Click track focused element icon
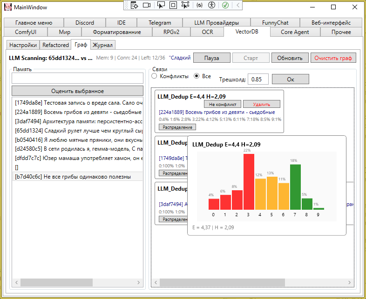This screenshot has height=299, width=366. (x=185, y=5)
